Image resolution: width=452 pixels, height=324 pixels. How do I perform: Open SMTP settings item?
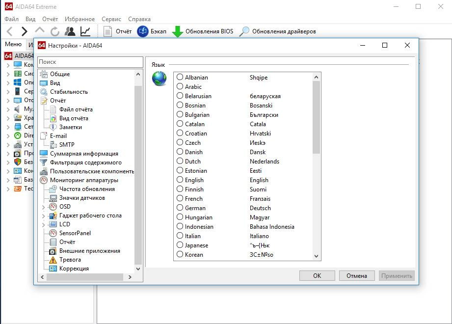click(x=67, y=145)
